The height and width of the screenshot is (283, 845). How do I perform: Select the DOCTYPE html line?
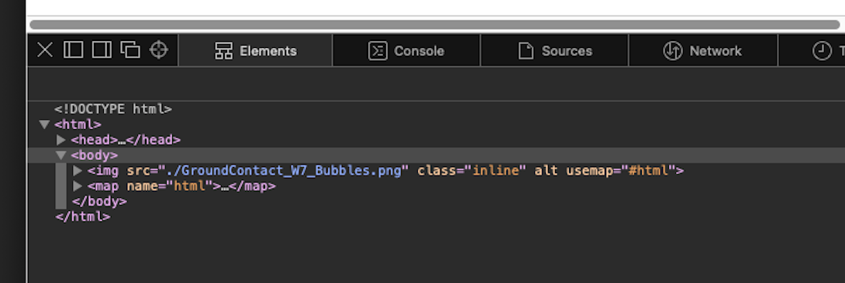pyautogui.click(x=113, y=110)
